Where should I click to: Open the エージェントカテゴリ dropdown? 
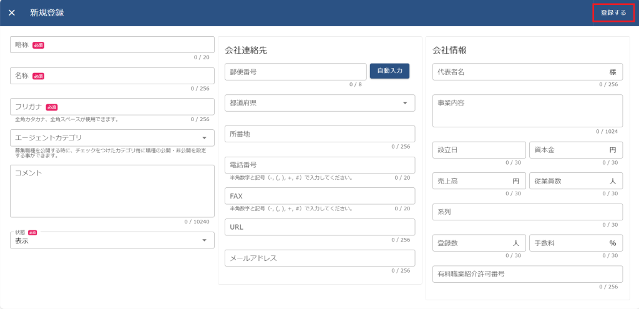112,137
